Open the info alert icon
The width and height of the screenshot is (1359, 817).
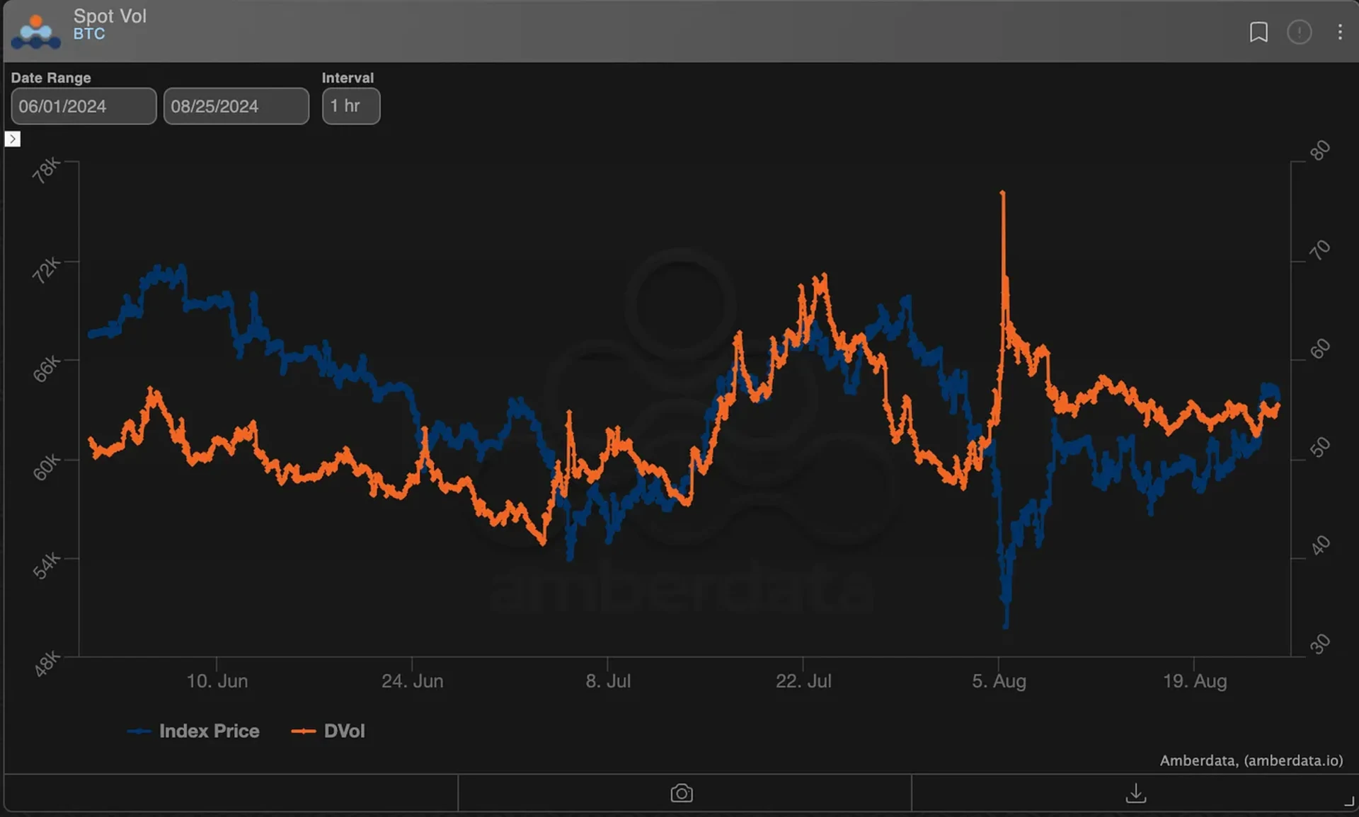[1299, 32]
